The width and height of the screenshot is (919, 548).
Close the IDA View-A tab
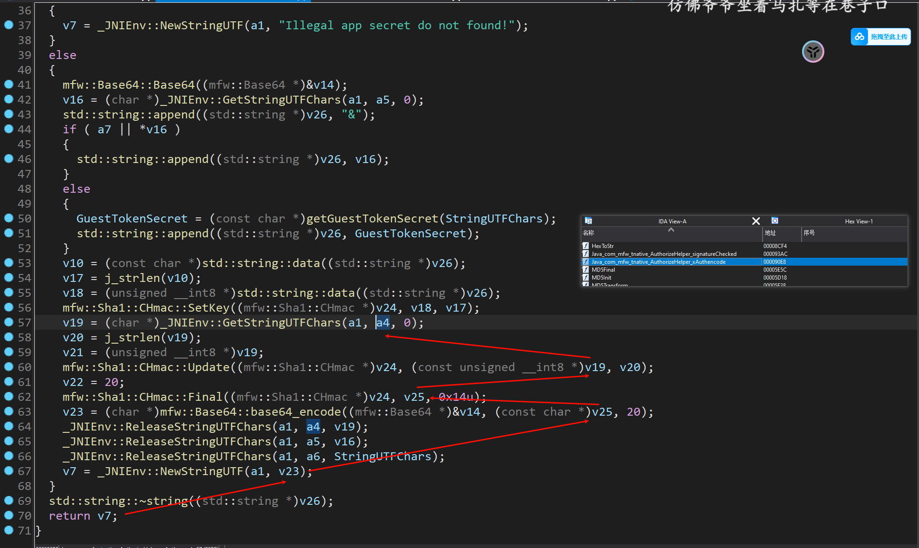[x=756, y=222]
